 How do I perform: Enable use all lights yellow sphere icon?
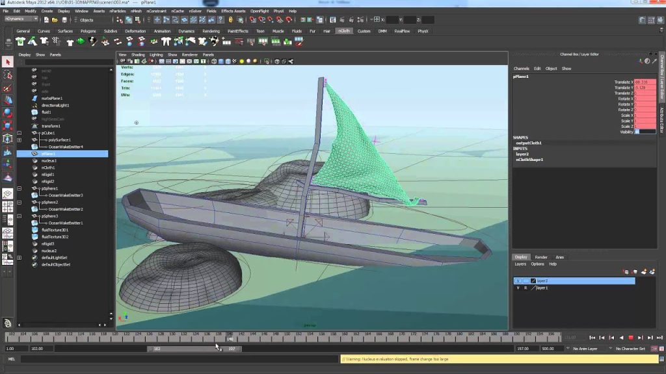tap(242, 62)
